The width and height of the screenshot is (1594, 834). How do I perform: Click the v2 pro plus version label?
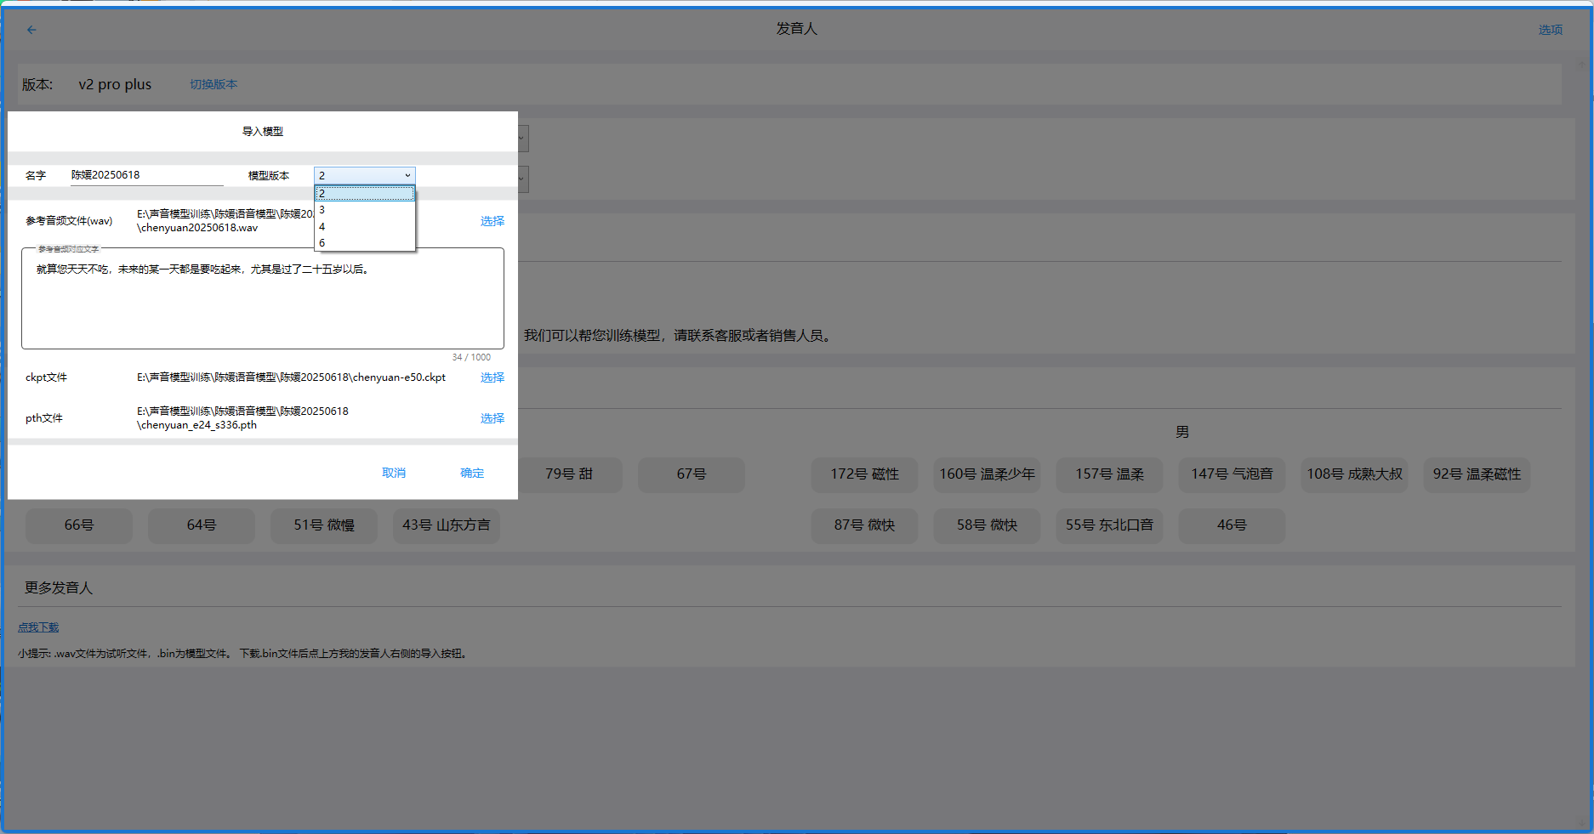pos(115,84)
